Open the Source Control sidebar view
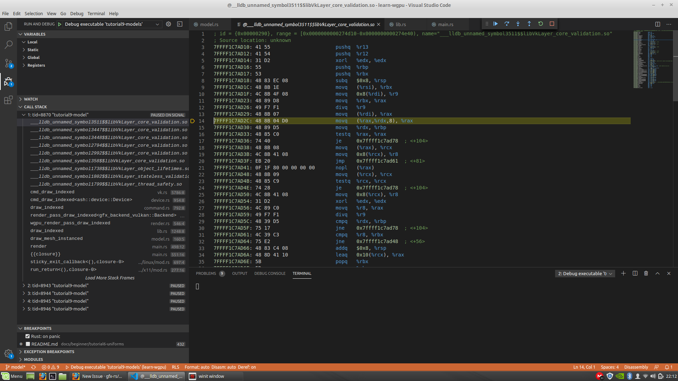 [8, 63]
